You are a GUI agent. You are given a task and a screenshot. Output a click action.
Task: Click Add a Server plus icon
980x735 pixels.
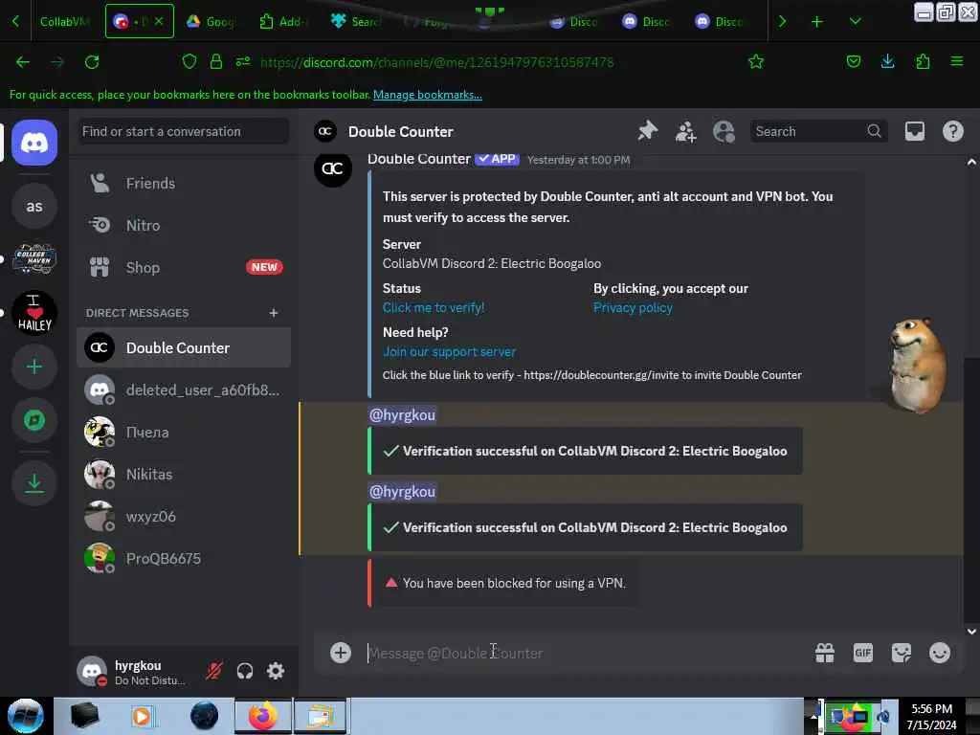coord(34,367)
